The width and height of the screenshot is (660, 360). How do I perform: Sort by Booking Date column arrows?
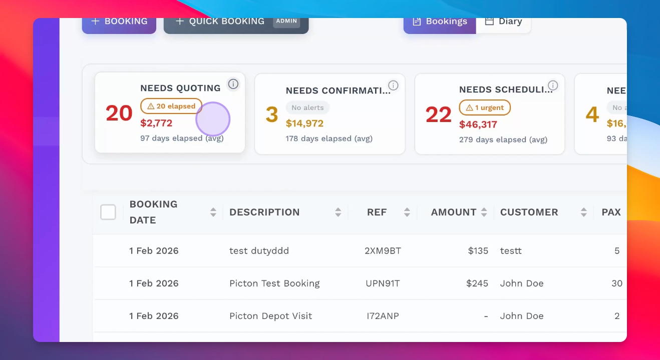tap(213, 212)
